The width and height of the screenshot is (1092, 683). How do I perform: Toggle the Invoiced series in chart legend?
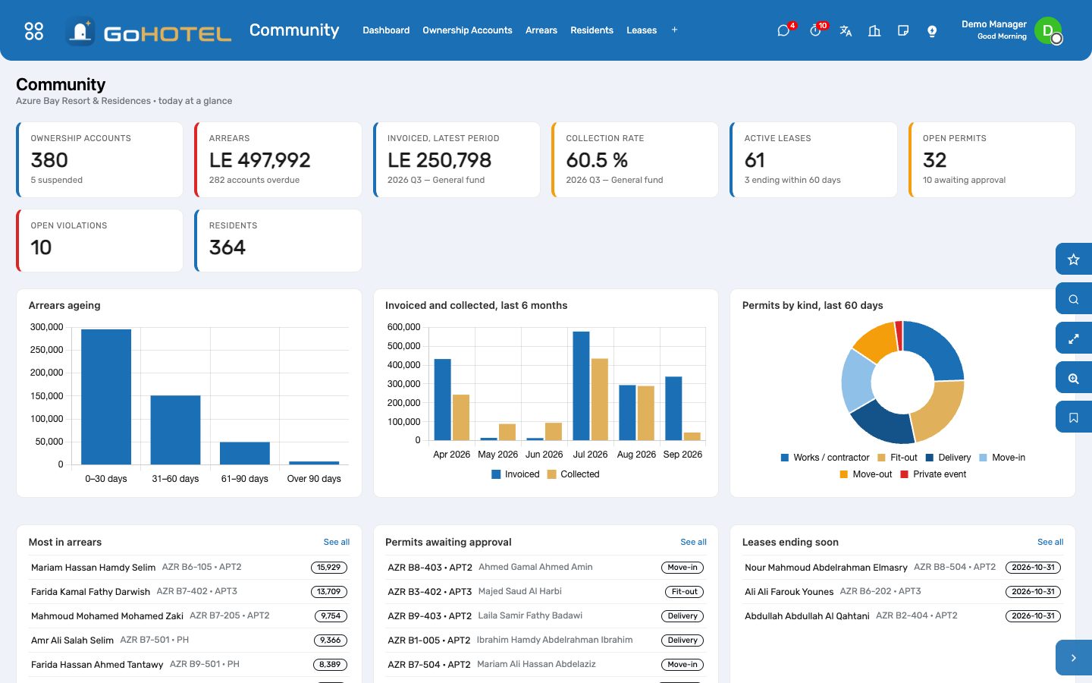click(516, 474)
